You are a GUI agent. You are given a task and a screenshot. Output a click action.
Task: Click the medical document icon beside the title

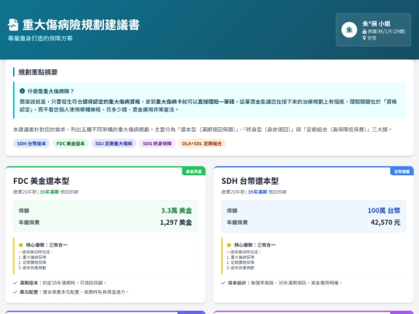coord(13,25)
